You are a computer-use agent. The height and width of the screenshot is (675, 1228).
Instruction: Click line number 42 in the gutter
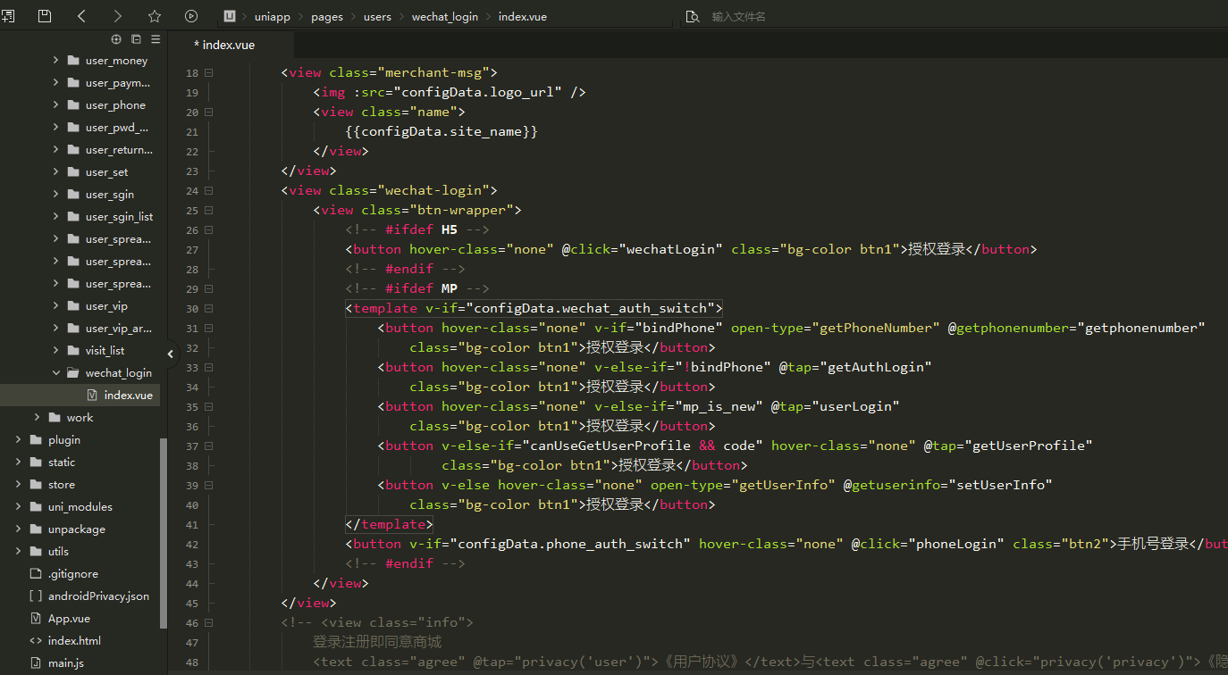(192, 544)
